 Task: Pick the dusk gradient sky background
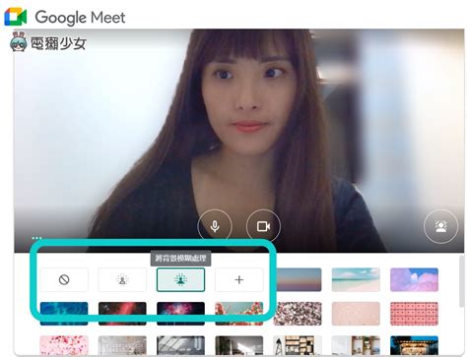[299, 279]
